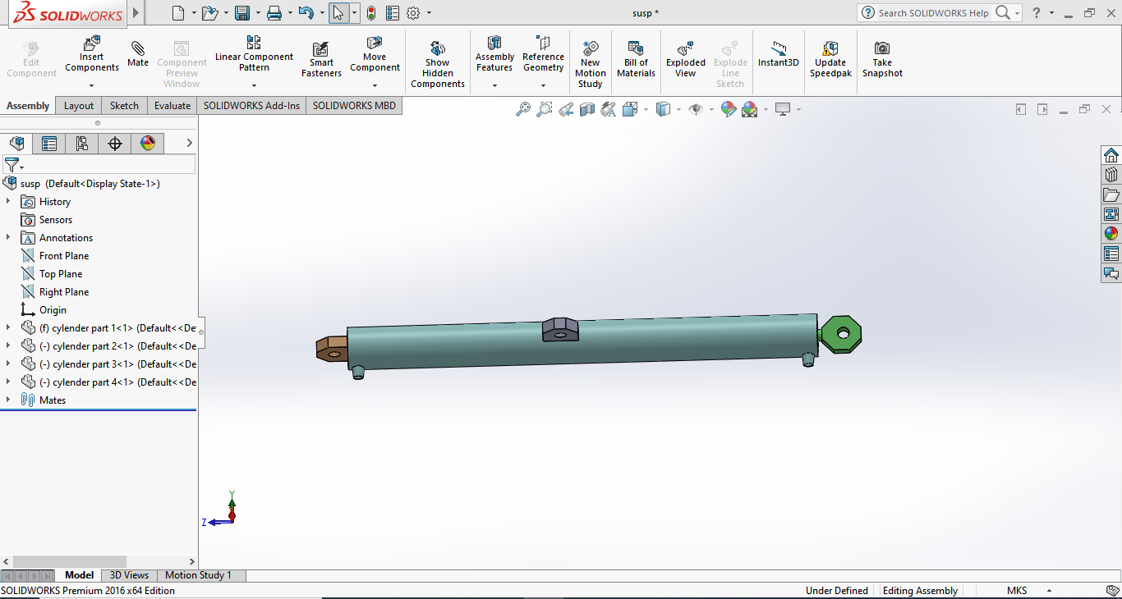Take a snapshot of the model
Screen dimensions: 1122x599
pos(882,57)
